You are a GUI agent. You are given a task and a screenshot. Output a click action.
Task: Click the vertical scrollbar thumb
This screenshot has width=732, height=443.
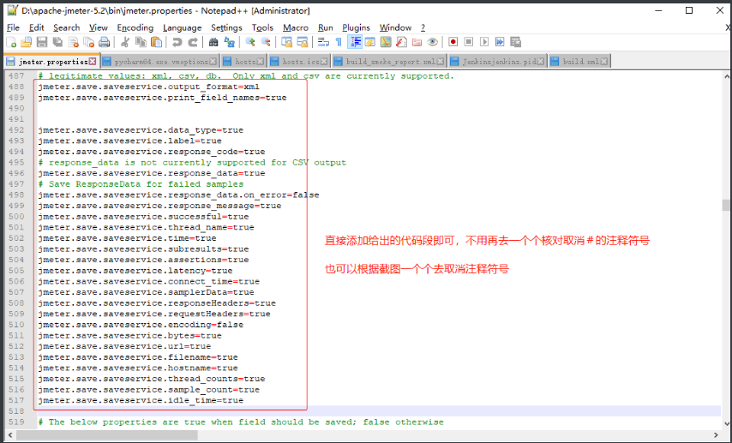726,206
